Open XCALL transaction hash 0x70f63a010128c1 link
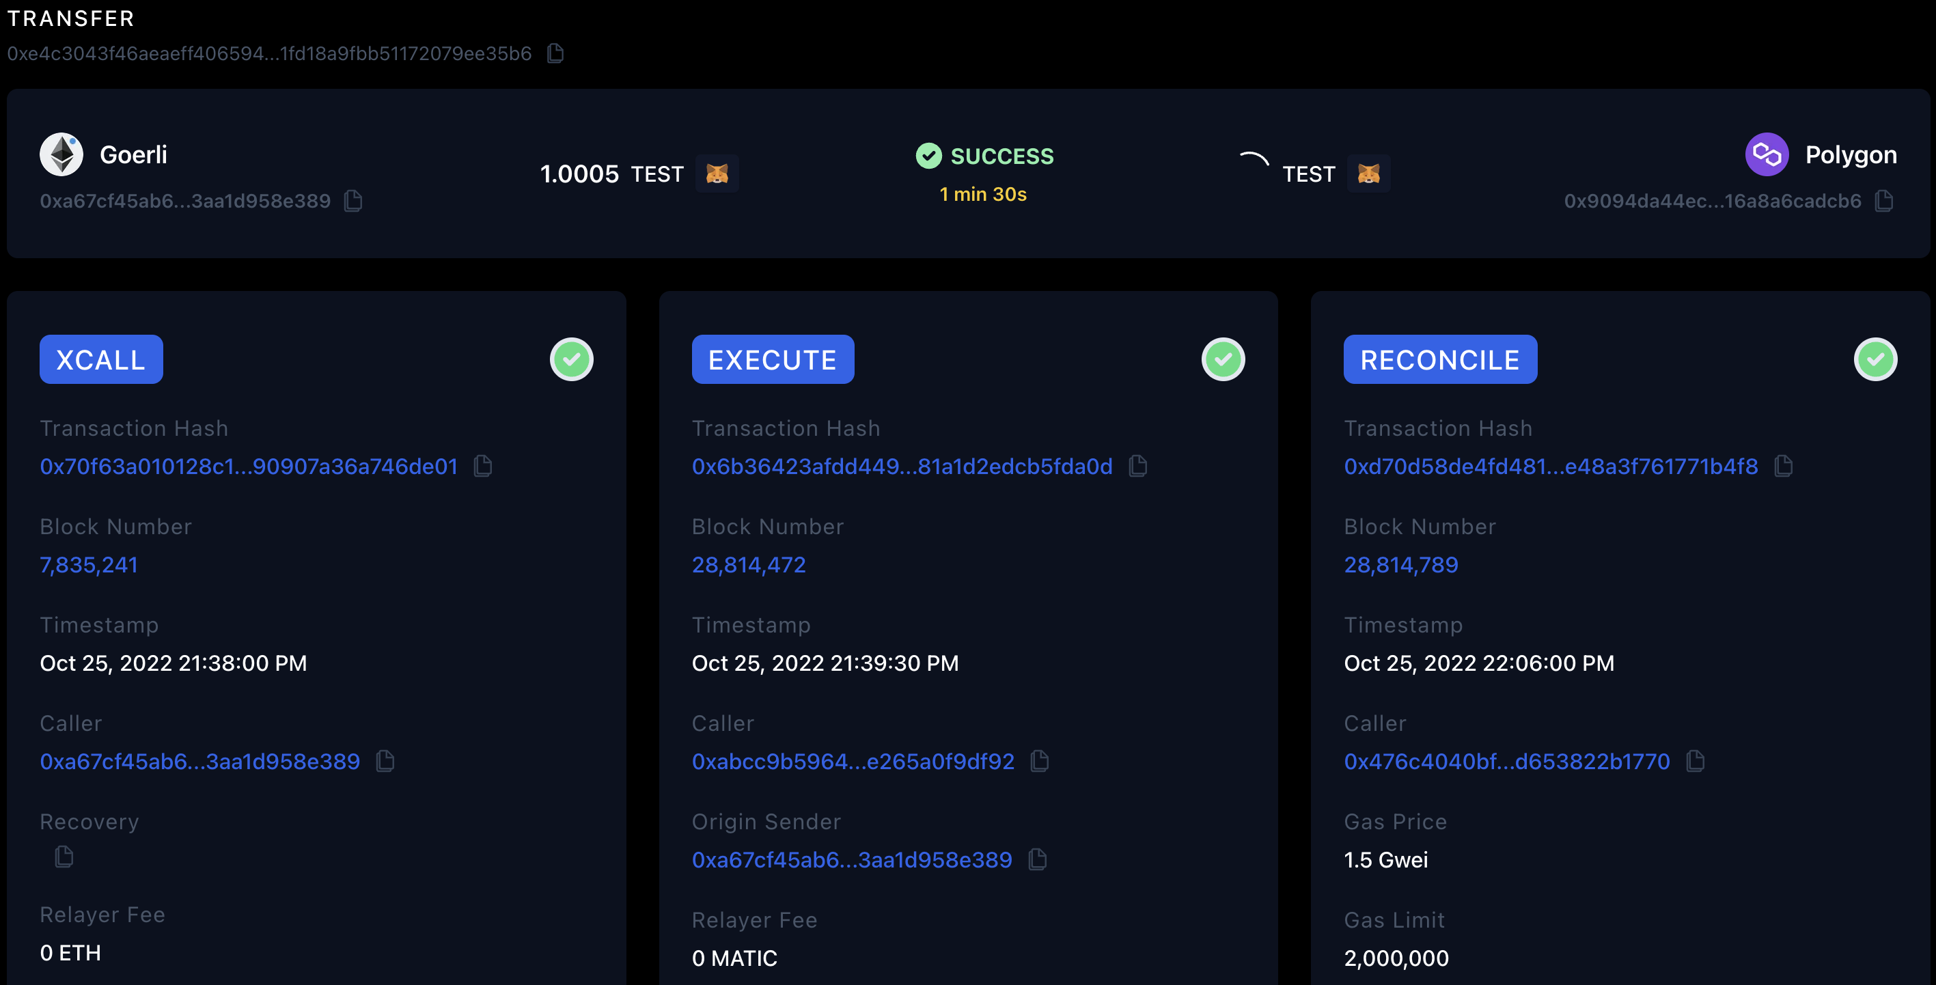 (249, 466)
